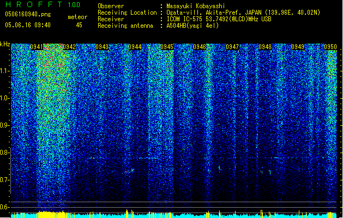Click the 1.0 kHz axis label
The image size is (343, 218).
[x=4, y=98]
